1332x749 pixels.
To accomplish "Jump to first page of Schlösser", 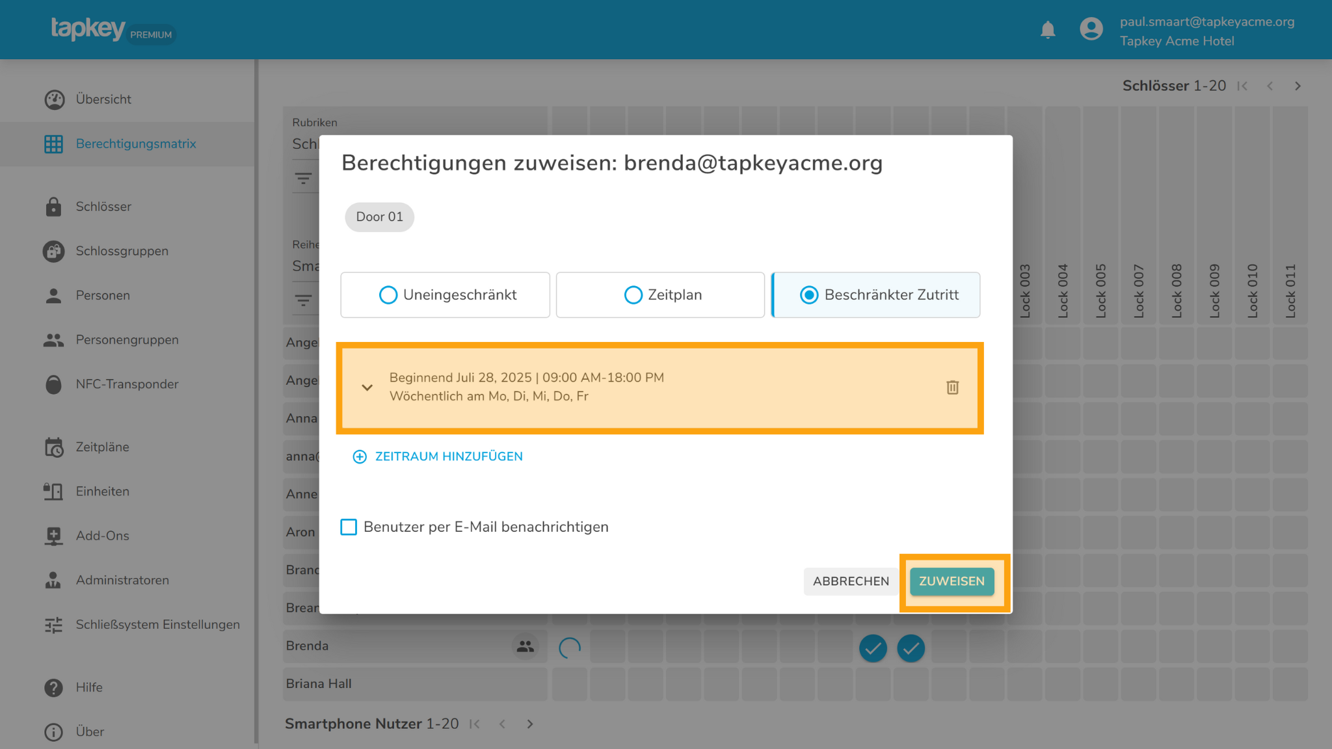I will [1242, 86].
